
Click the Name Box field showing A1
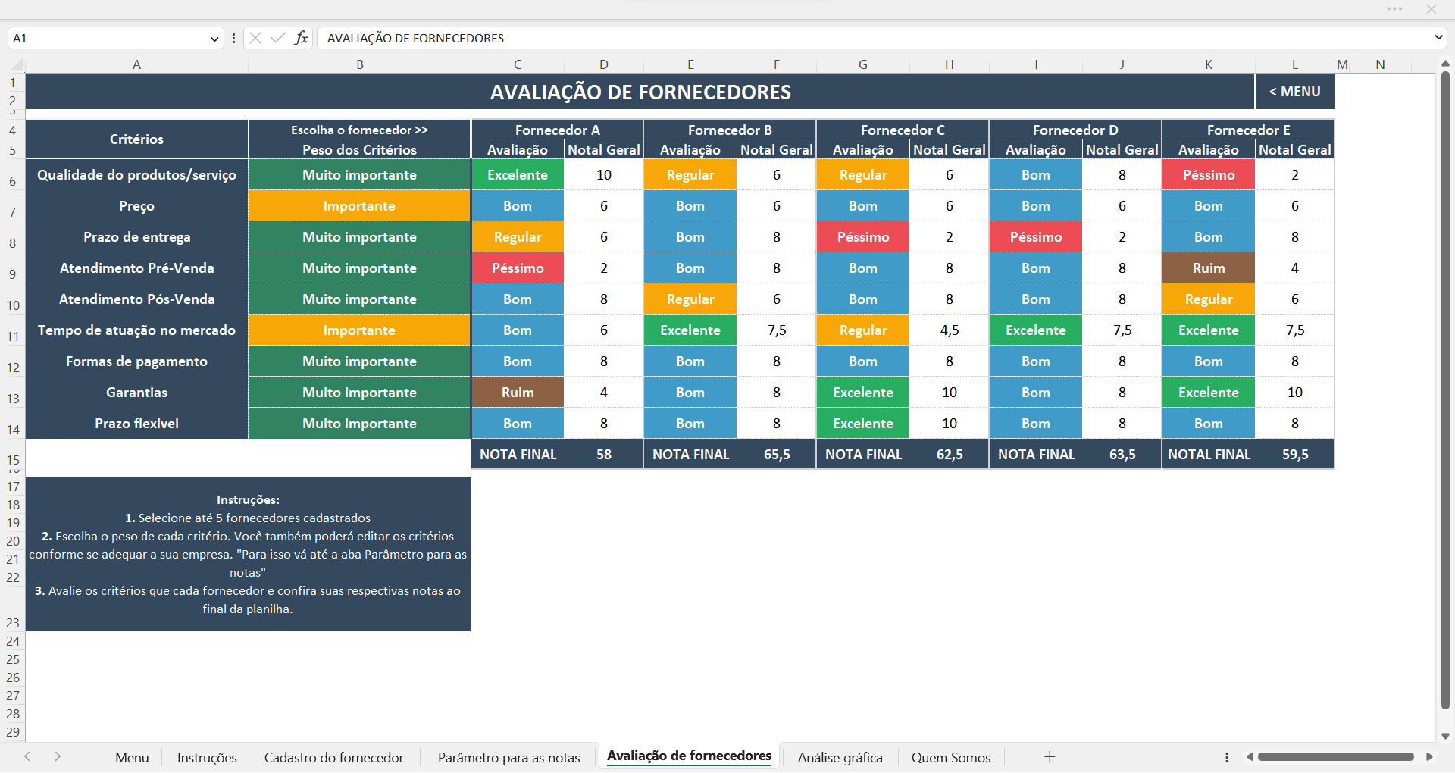coord(108,38)
